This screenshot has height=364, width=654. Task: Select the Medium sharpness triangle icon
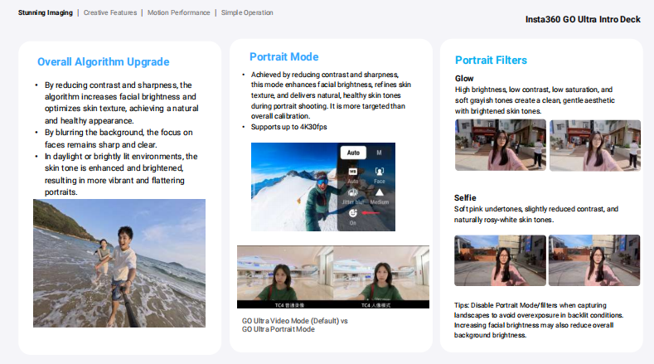(x=379, y=192)
